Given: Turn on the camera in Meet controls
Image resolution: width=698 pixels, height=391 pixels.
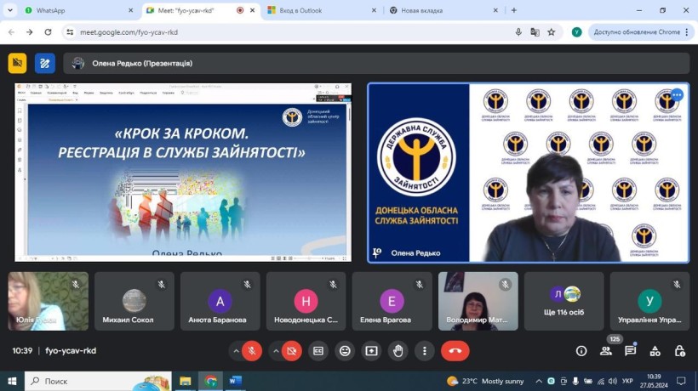Looking at the screenshot, I should [x=292, y=351].
